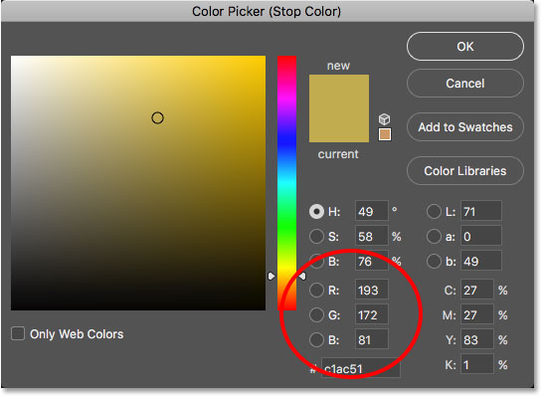Click the R field showing 193

pos(371,290)
